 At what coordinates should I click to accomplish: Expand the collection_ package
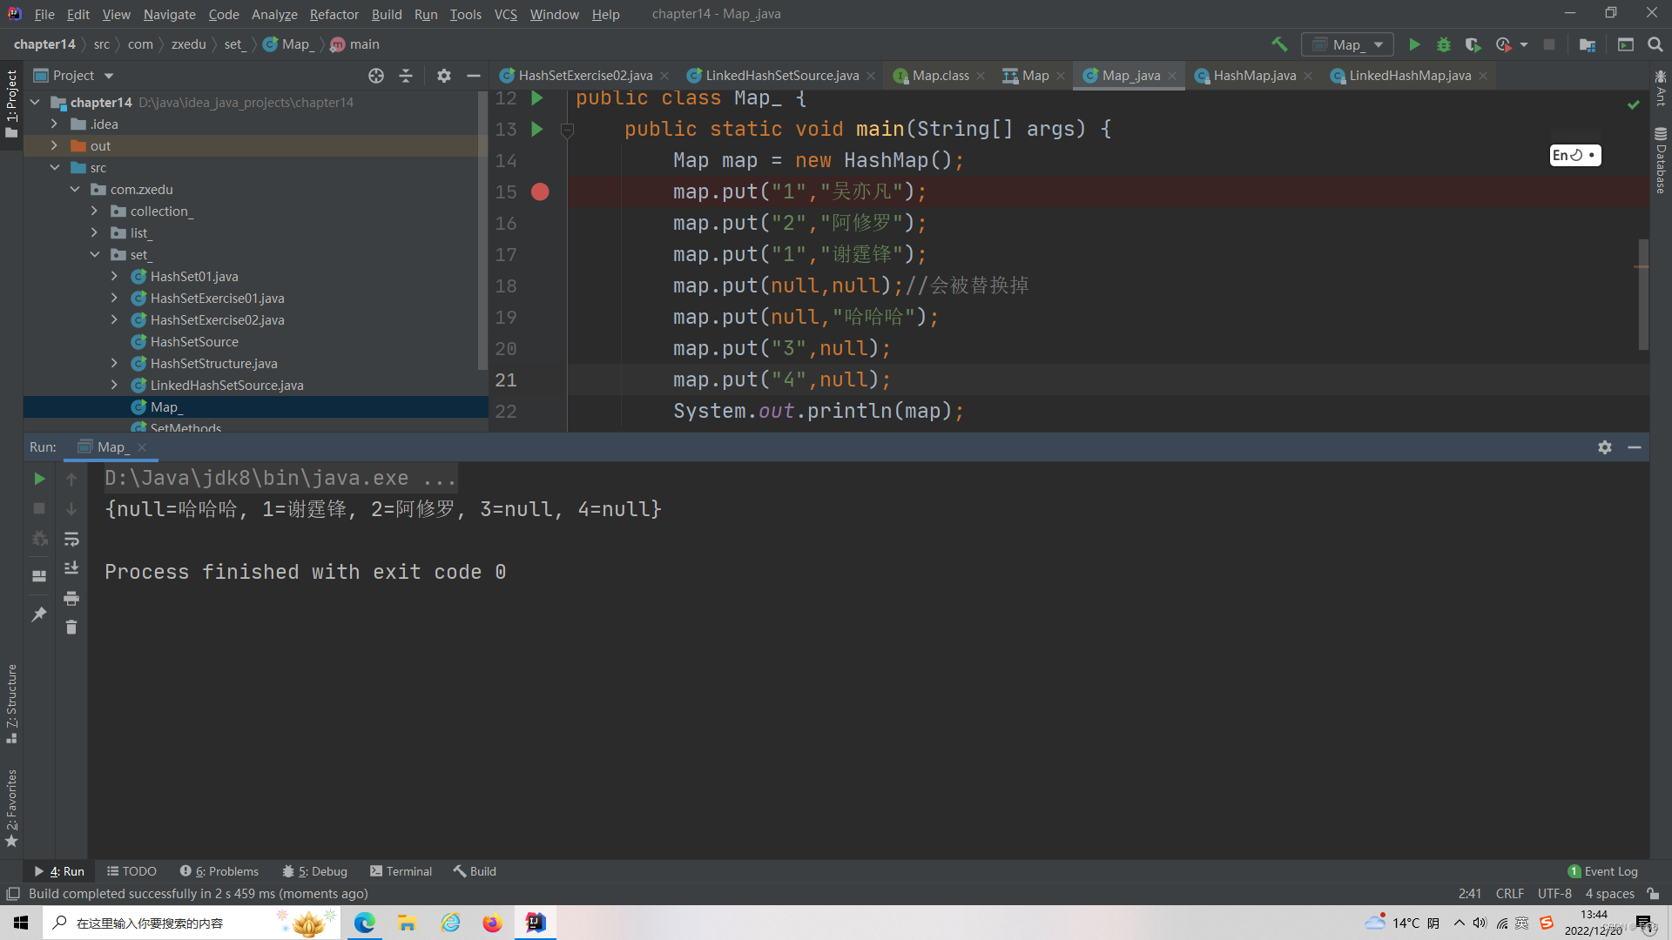pos(94,211)
